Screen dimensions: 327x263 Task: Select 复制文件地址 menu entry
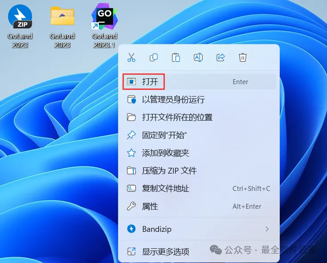[199, 189]
